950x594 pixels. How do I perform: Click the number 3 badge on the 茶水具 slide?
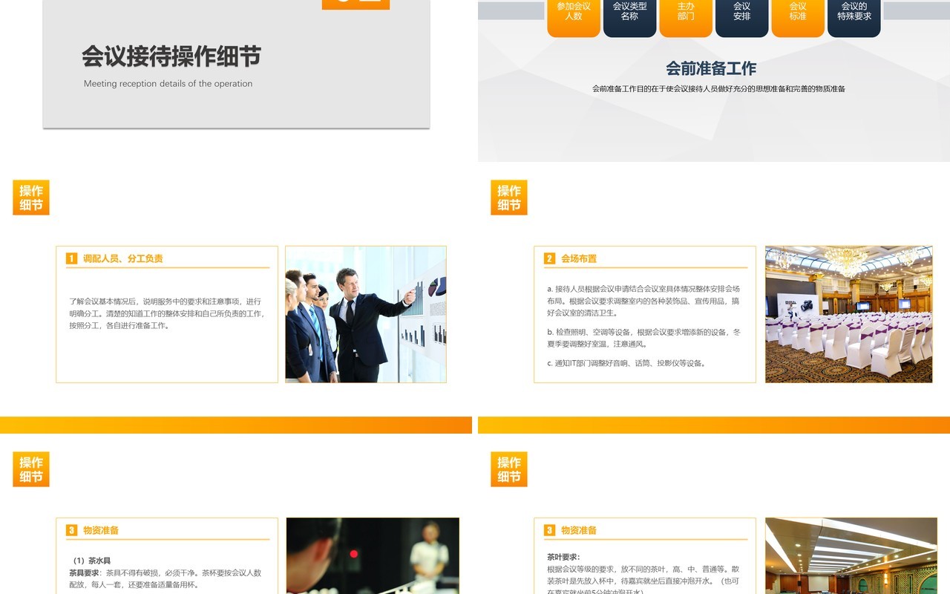(x=71, y=530)
